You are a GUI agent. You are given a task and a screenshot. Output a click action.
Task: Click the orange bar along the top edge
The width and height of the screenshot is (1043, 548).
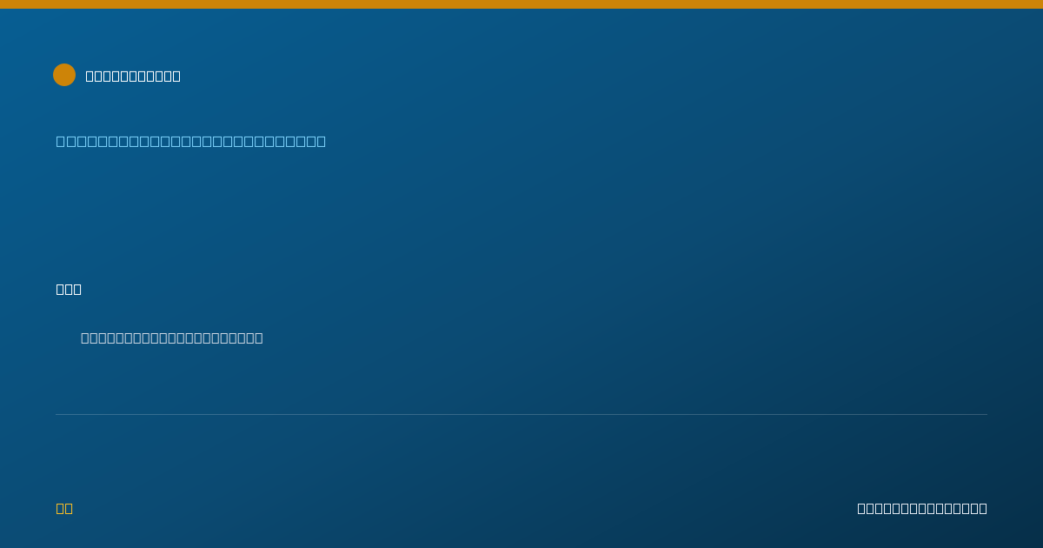click(521, 4)
